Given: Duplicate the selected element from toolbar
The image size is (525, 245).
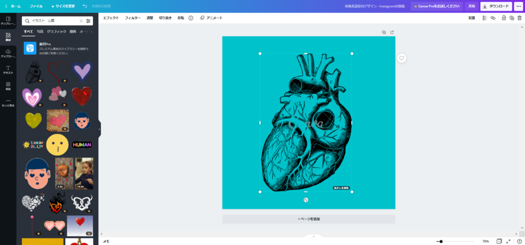Looking at the screenshot, I should coord(512,18).
